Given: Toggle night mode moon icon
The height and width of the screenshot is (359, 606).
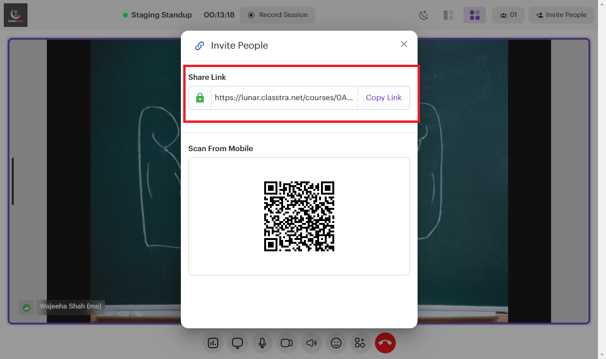Looking at the screenshot, I should coord(424,15).
